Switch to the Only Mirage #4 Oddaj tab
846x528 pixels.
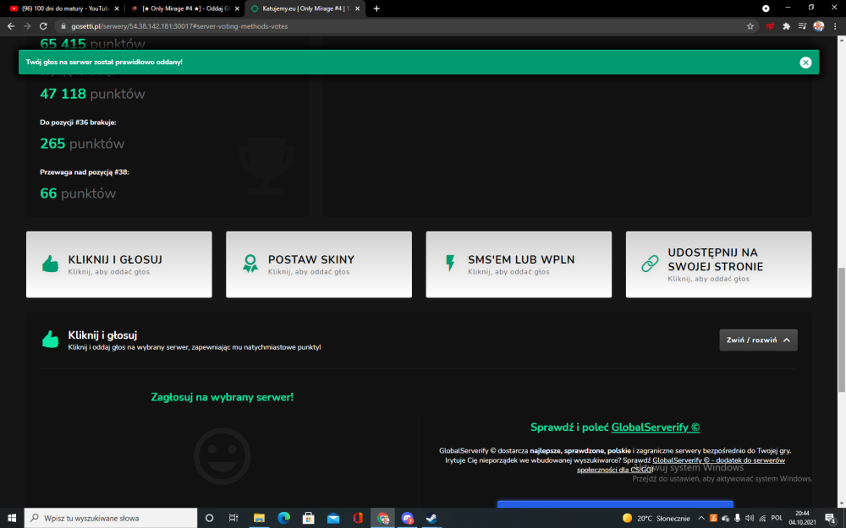tap(184, 8)
